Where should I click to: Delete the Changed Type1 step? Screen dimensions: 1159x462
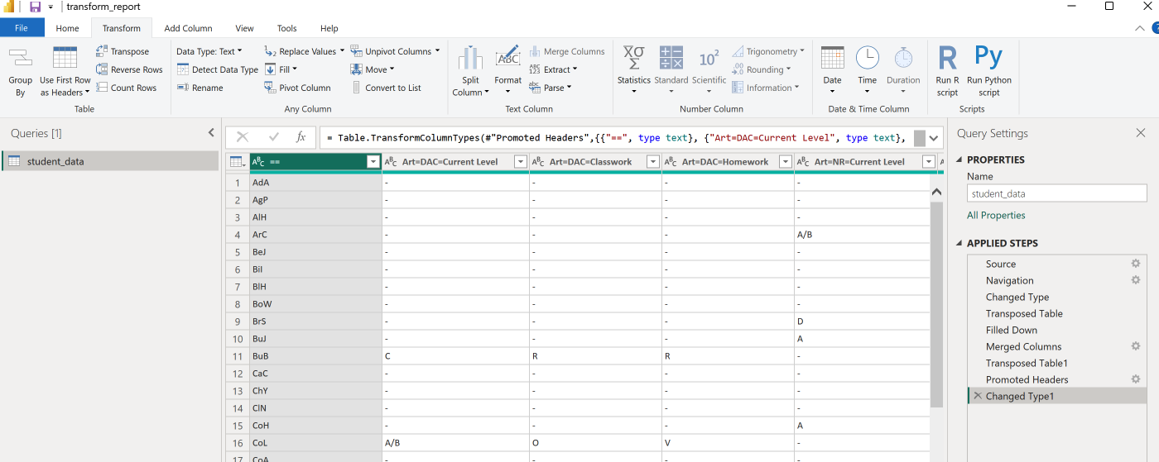978,396
